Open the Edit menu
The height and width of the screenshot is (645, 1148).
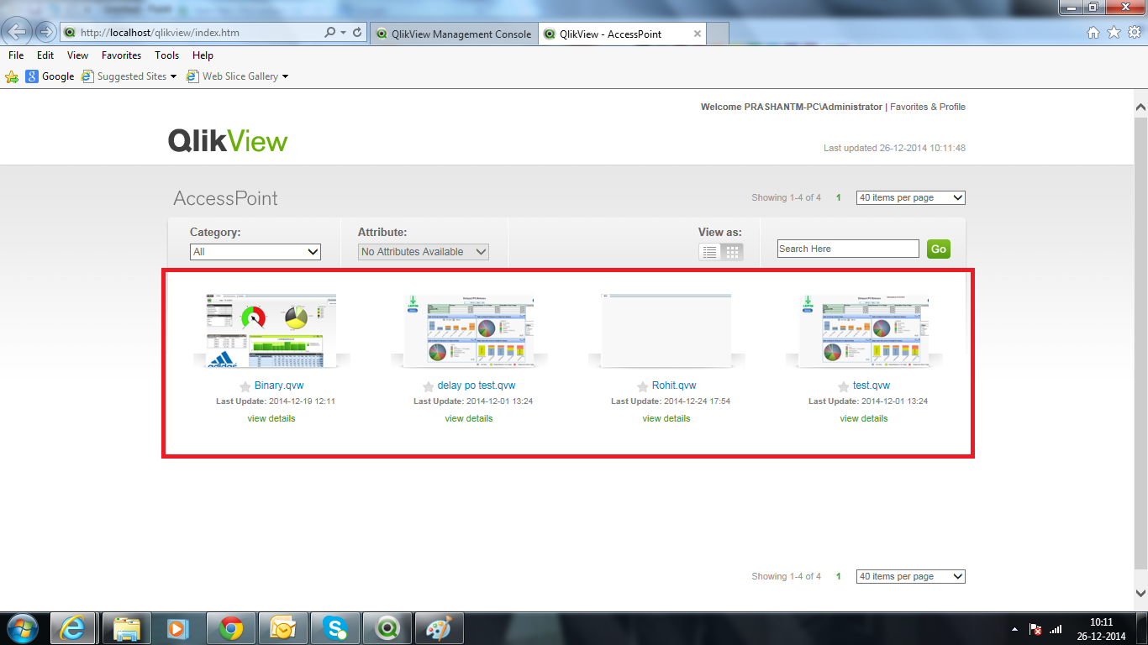[45, 55]
